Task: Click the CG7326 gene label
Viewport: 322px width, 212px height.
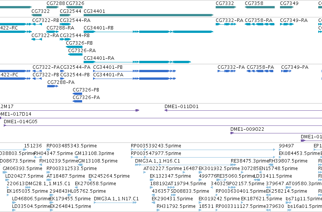Action: (x=75, y=3)
